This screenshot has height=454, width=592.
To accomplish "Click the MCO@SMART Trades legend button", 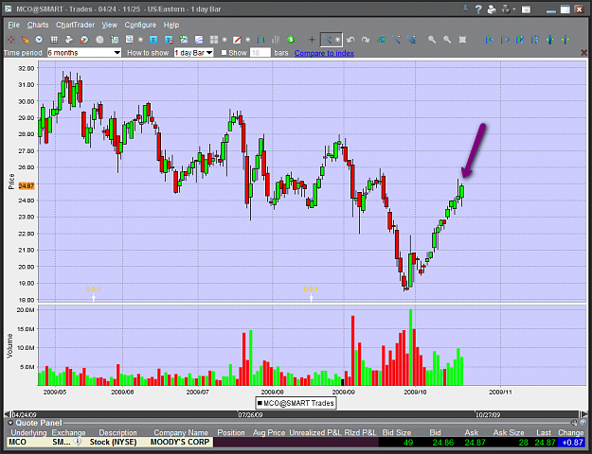I will [296, 403].
